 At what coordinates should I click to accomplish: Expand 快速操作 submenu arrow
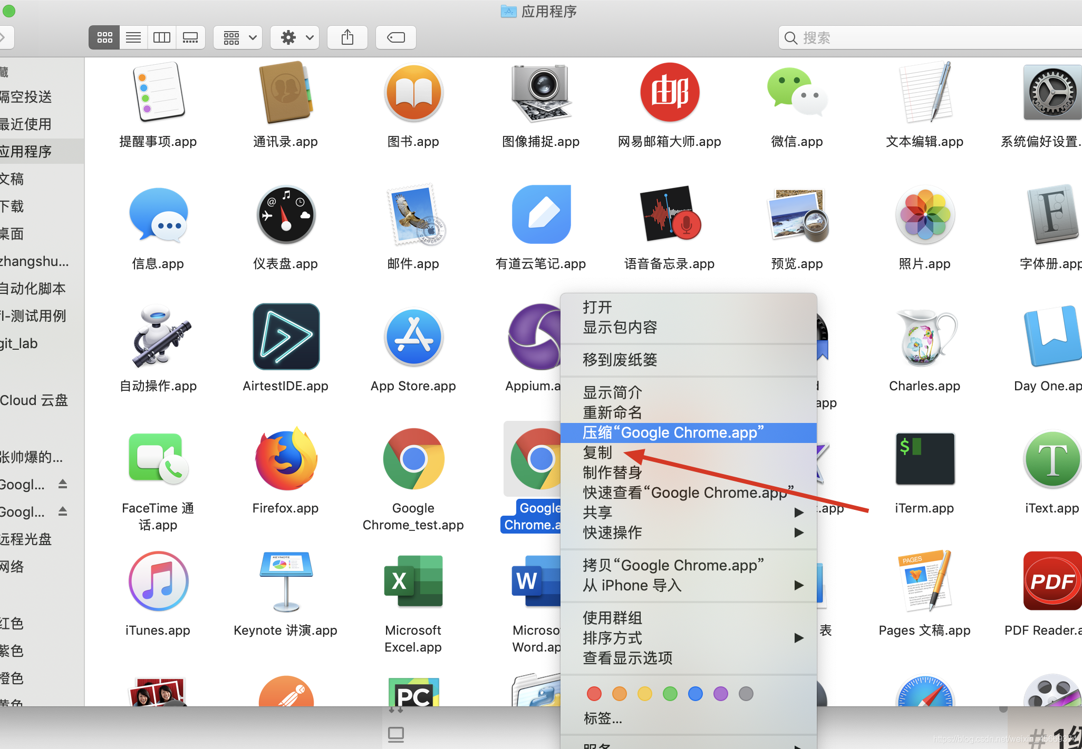(x=797, y=532)
